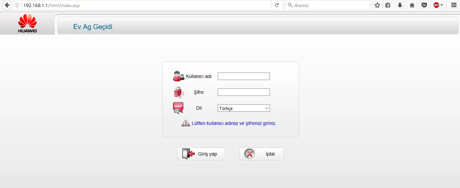This screenshot has height=188, width=460.
Task: Focus the Kullanıcı adı input field
Action: click(244, 76)
